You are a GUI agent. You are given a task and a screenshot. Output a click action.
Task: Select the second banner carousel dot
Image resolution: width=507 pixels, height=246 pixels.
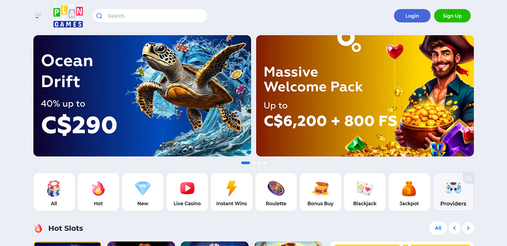pos(254,163)
